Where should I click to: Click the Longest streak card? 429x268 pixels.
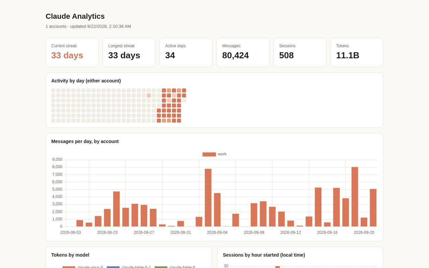(129, 52)
